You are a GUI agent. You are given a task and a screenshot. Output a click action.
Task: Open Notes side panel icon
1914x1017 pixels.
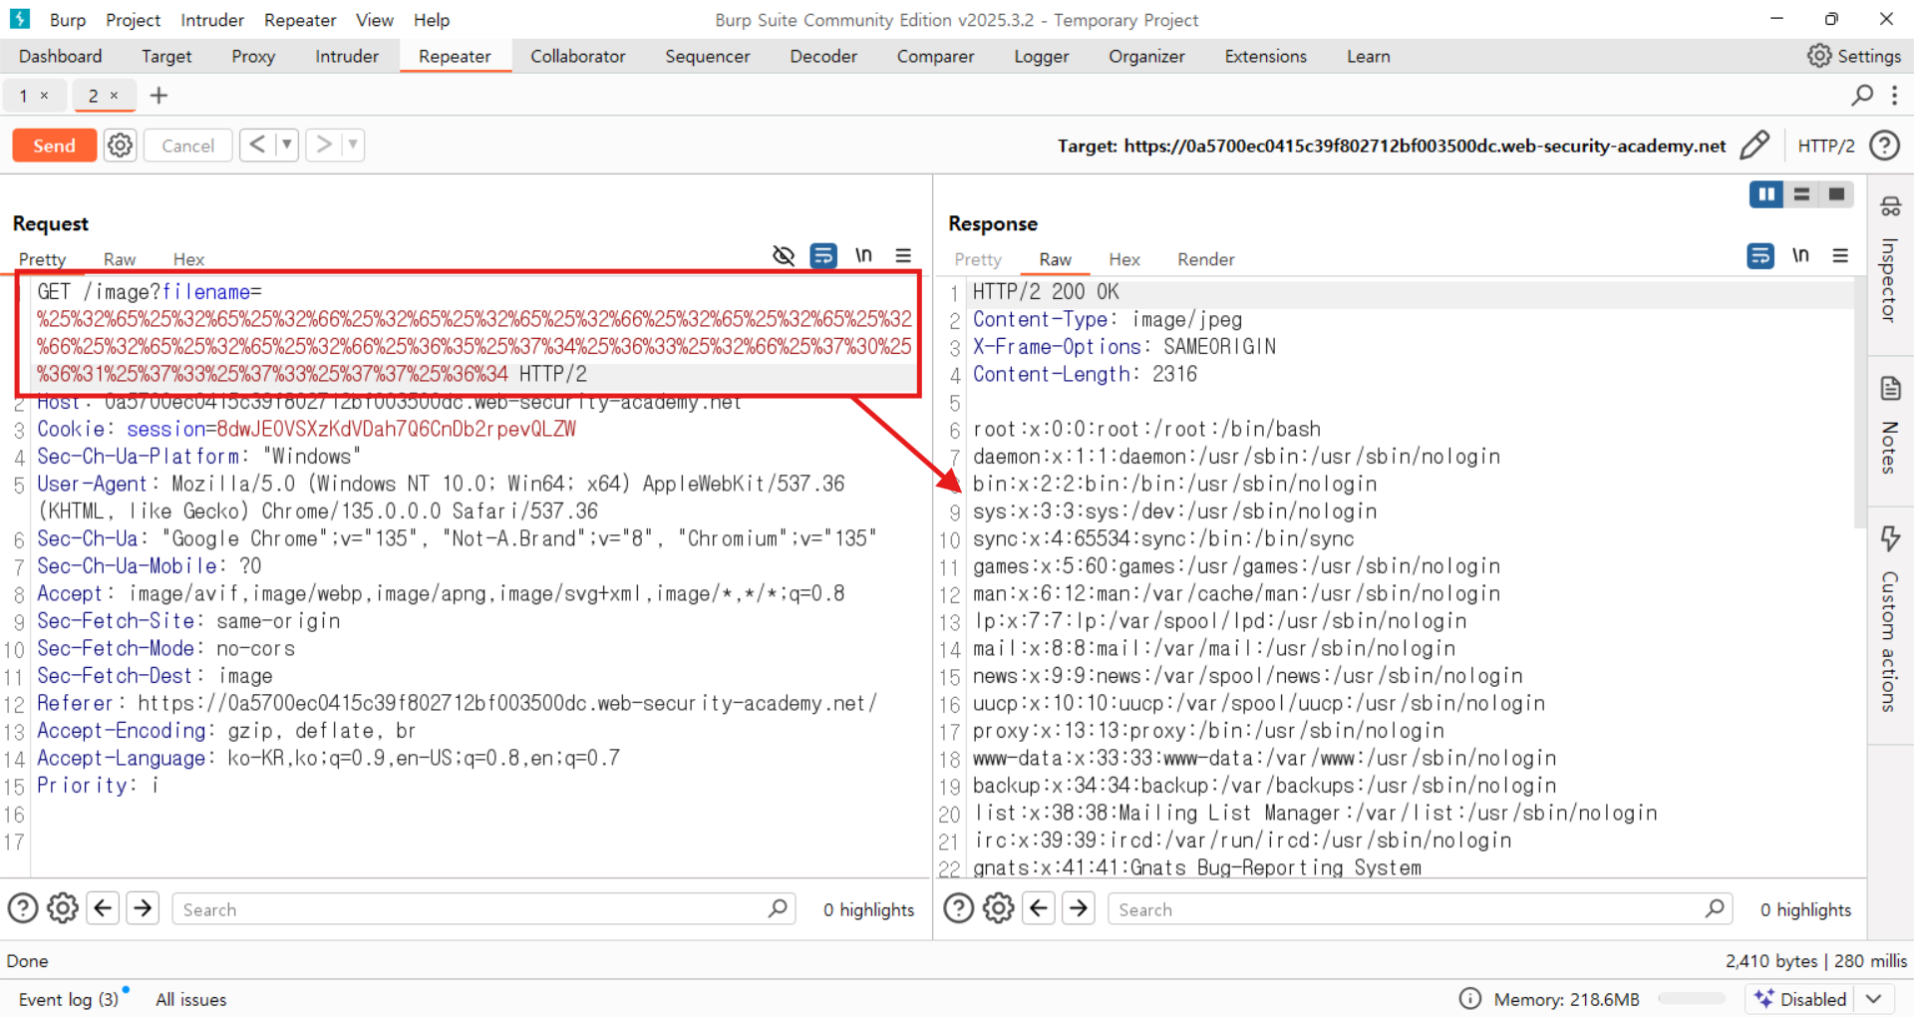point(1890,388)
